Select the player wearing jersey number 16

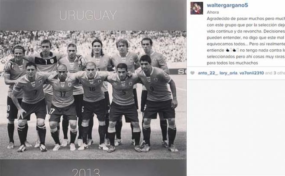(93, 105)
